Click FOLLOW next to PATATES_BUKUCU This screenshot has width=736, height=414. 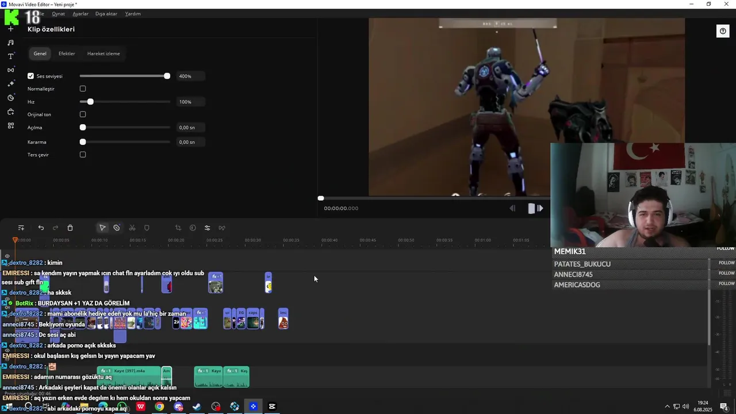(726, 263)
